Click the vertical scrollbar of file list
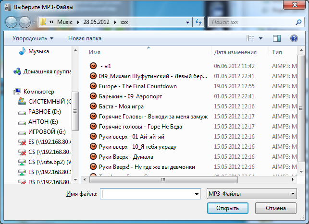The height and width of the screenshot is (224, 309). (x=301, y=108)
